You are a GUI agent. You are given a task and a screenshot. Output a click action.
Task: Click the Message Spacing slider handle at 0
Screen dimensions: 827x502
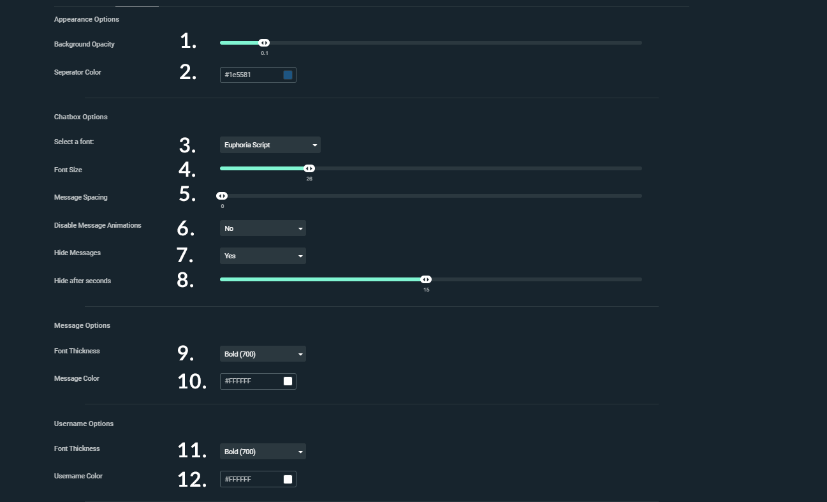coord(222,196)
